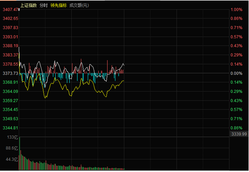Select the 上证指数 index label
Image resolution: width=249 pixels, height=172 pixels.
pos(29,5)
